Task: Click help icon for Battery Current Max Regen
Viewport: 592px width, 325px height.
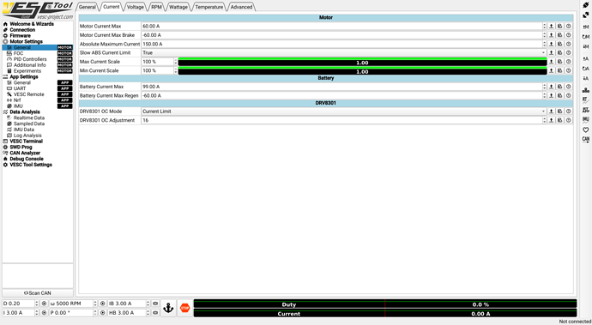Action: coord(569,95)
